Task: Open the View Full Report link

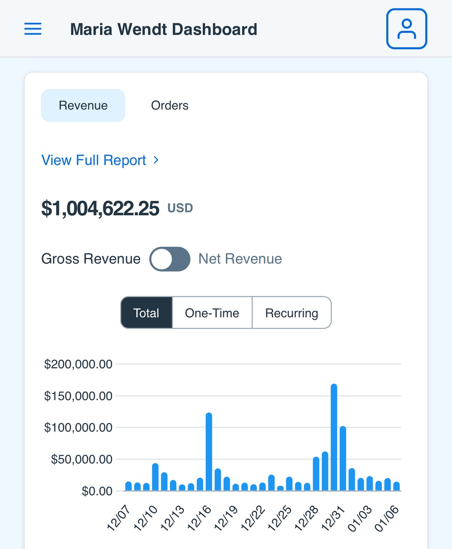Action: click(x=94, y=160)
